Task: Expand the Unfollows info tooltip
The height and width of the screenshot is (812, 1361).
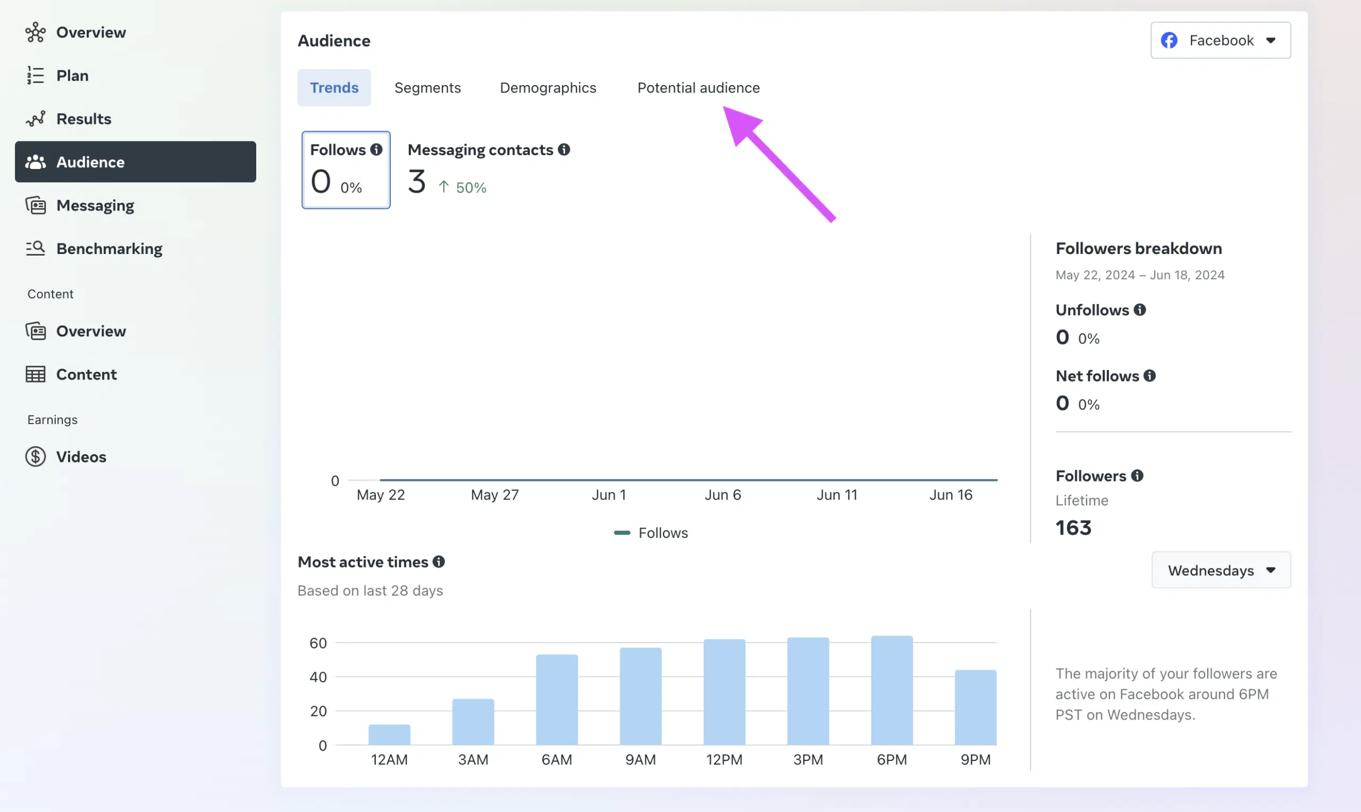Action: (1141, 309)
